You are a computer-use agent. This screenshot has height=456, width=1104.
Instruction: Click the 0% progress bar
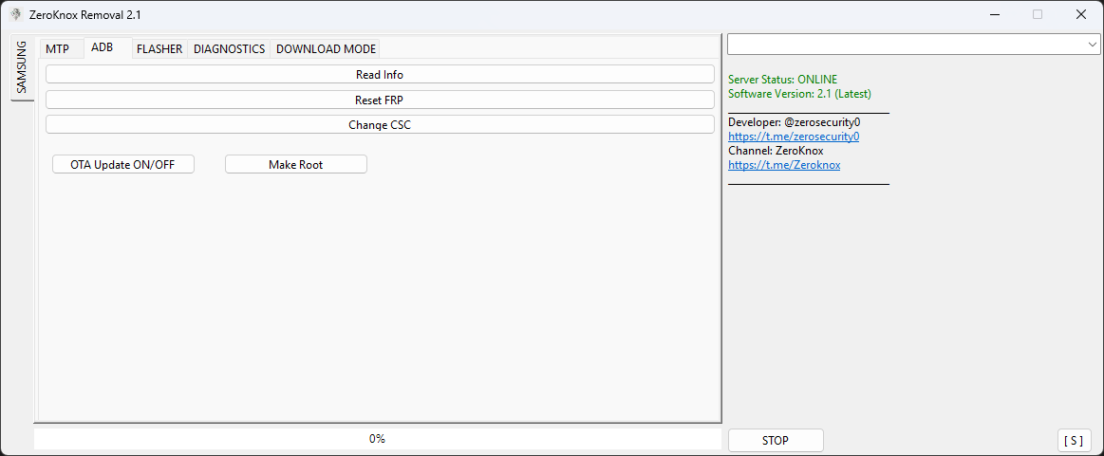pos(377,439)
